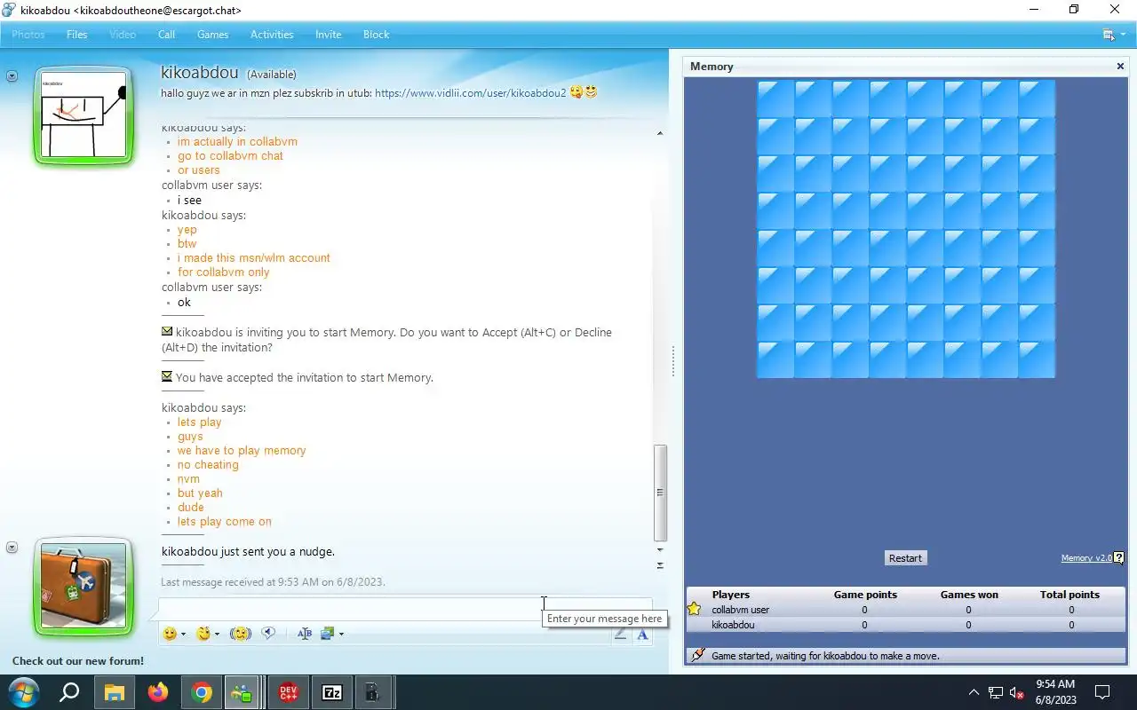Launch Google Chrome from the taskbar
Viewport: 1137px width, 710px height.
(x=202, y=692)
